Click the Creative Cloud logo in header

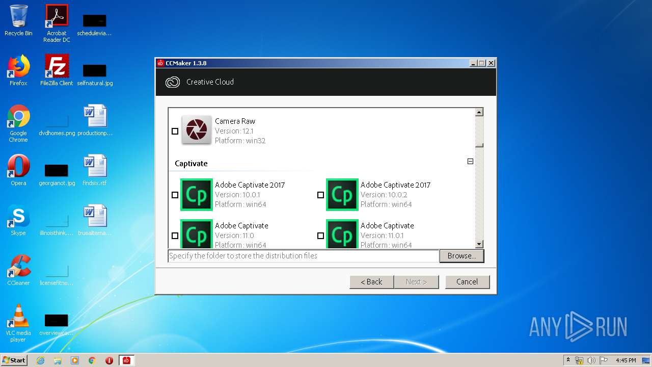pyautogui.click(x=173, y=82)
